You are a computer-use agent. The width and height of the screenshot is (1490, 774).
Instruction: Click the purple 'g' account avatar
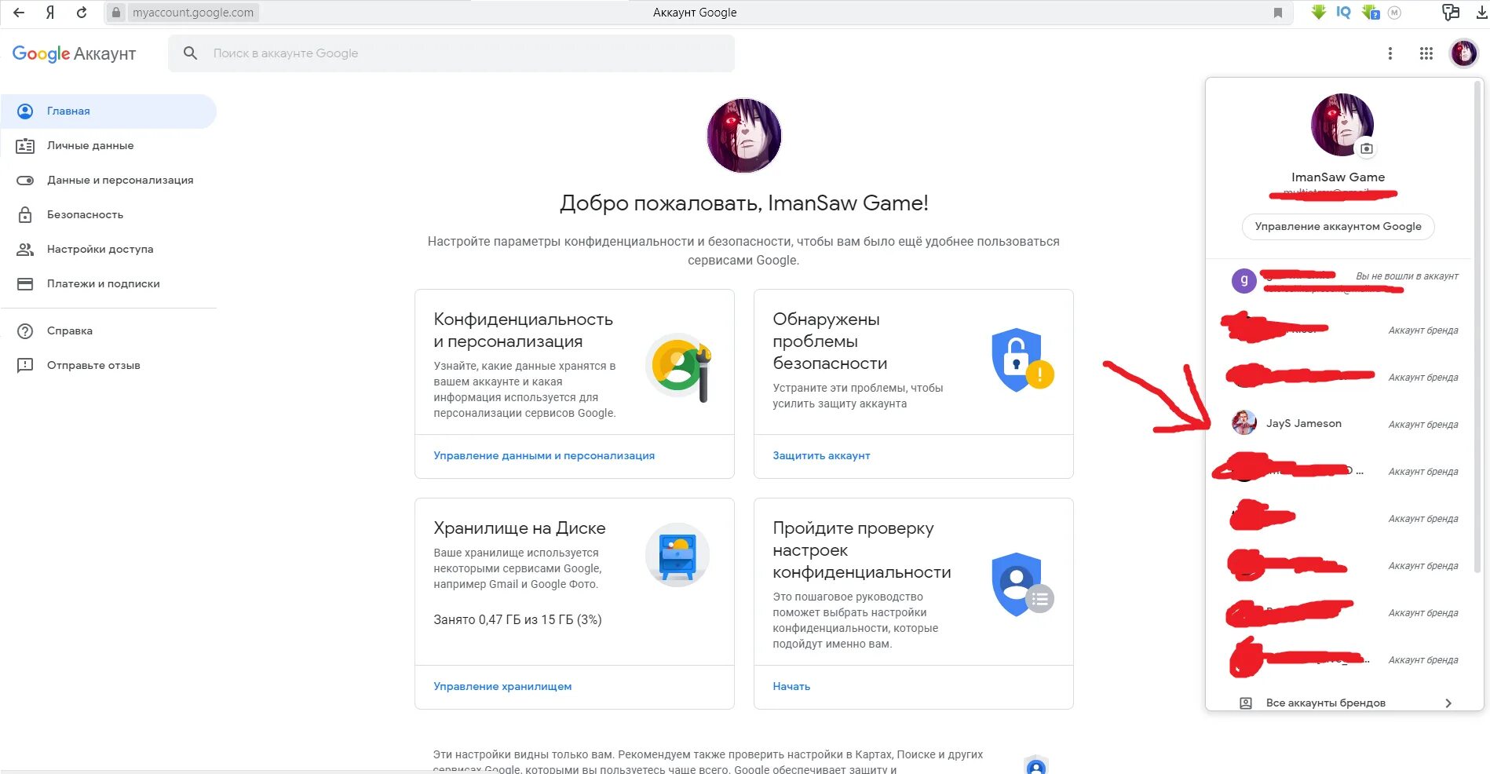pyautogui.click(x=1244, y=281)
